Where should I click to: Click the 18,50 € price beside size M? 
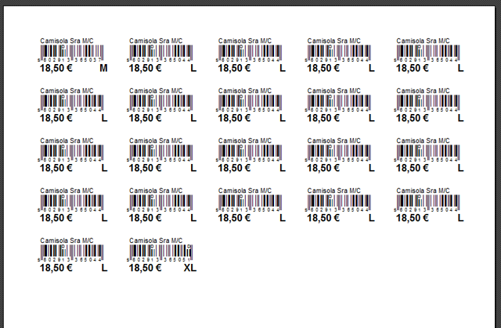tap(56, 68)
